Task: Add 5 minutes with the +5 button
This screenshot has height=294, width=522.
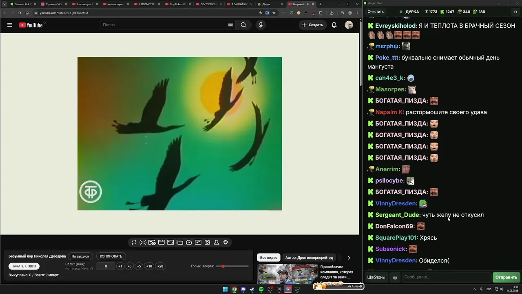Action: (139, 266)
